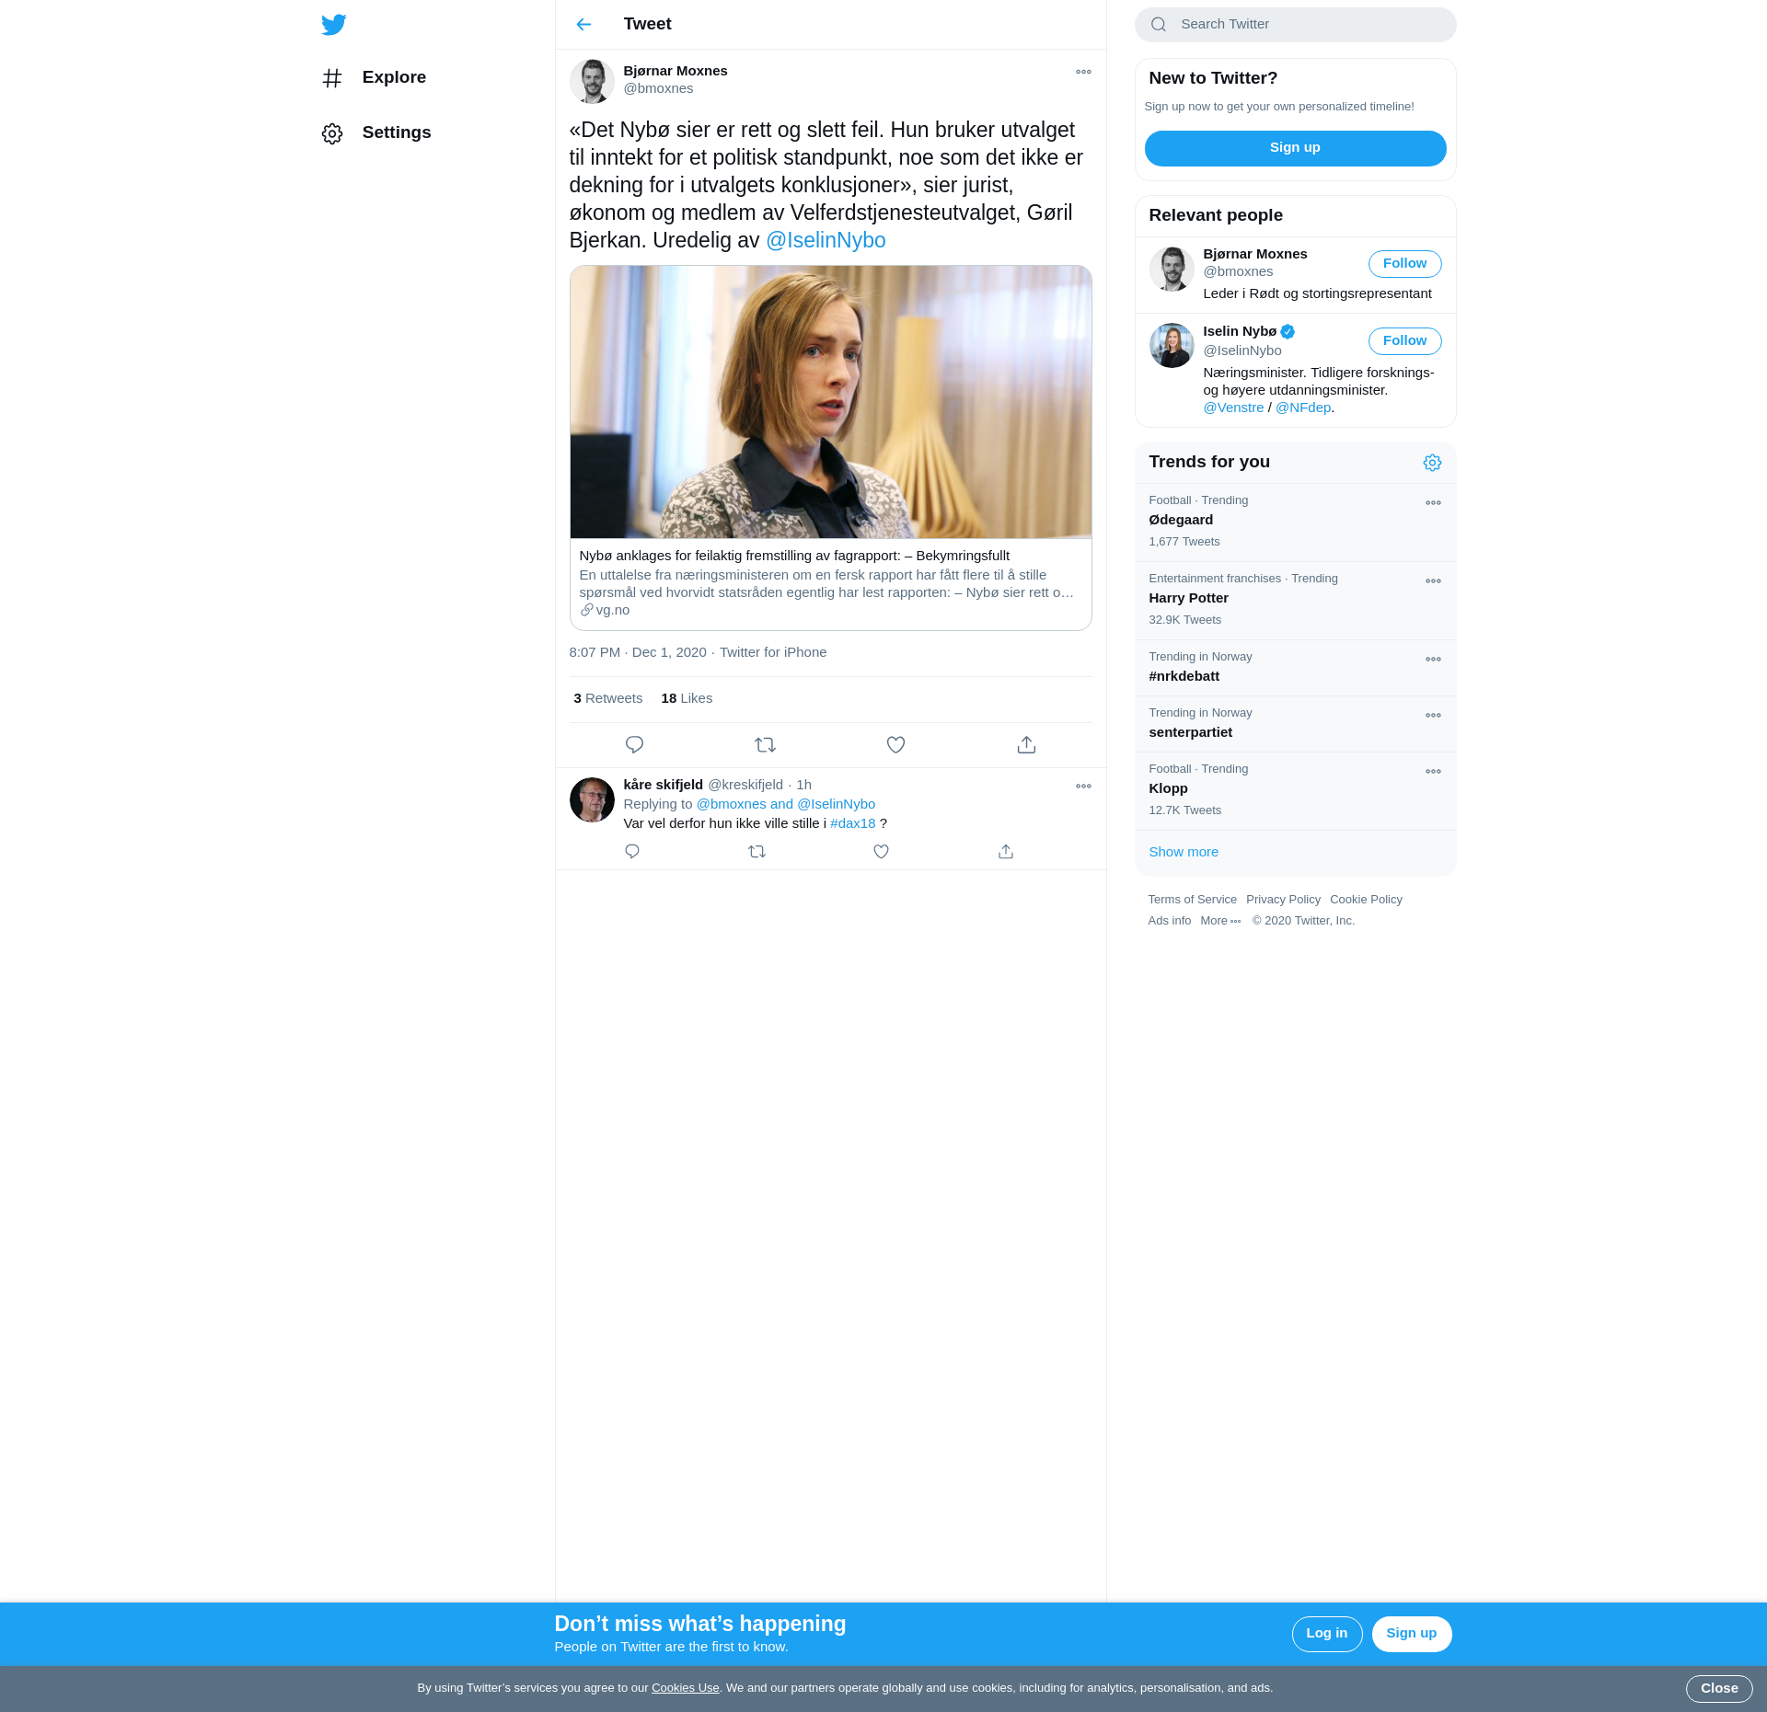This screenshot has height=1712, width=1767.
Task: Focus the Search Twitter field
Action: pyautogui.click(x=1295, y=25)
